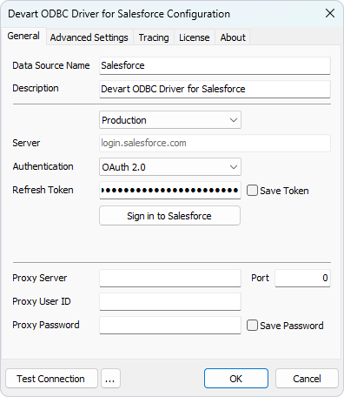This screenshot has height=397, width=344.
Task: Click the Proxy User ID field
Action: coord(170,301)
